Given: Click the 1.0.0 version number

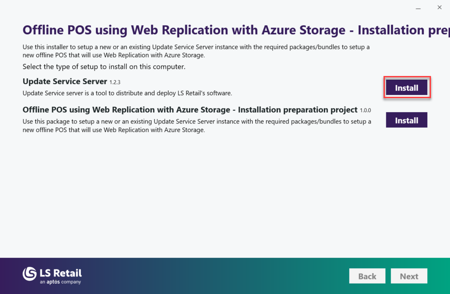Looking at the screenshot, I should point(365,110).
